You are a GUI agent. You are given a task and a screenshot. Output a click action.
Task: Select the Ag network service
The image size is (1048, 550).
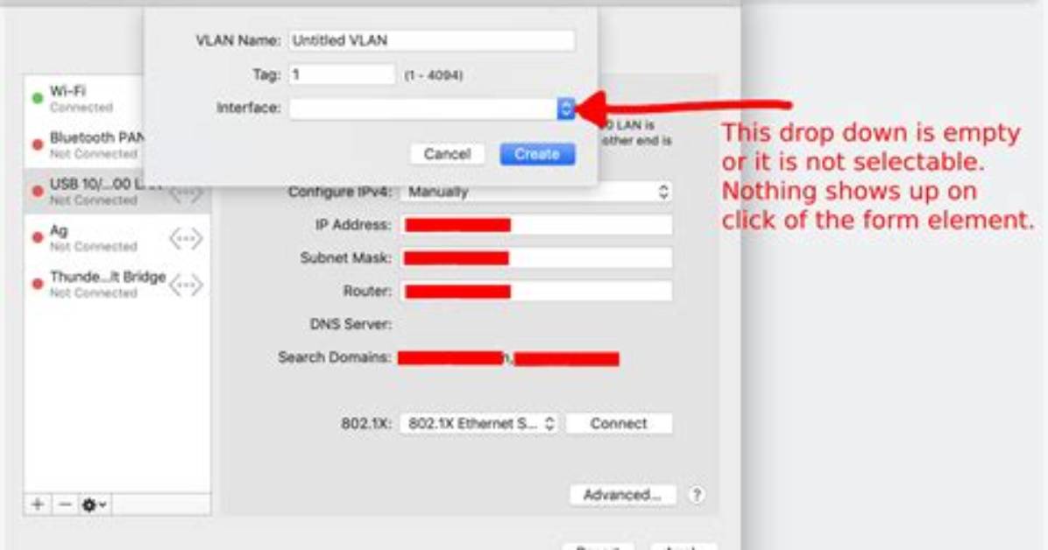[x=117, y=238]
